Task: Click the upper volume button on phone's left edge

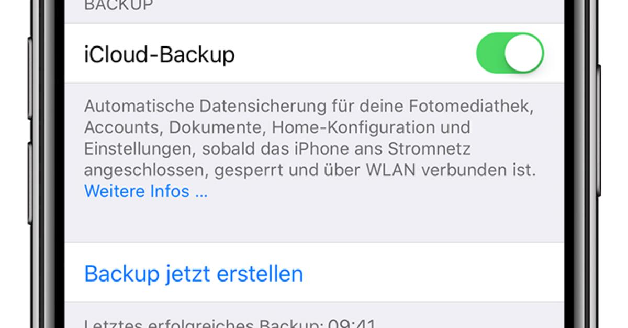Action: [30, 78]
